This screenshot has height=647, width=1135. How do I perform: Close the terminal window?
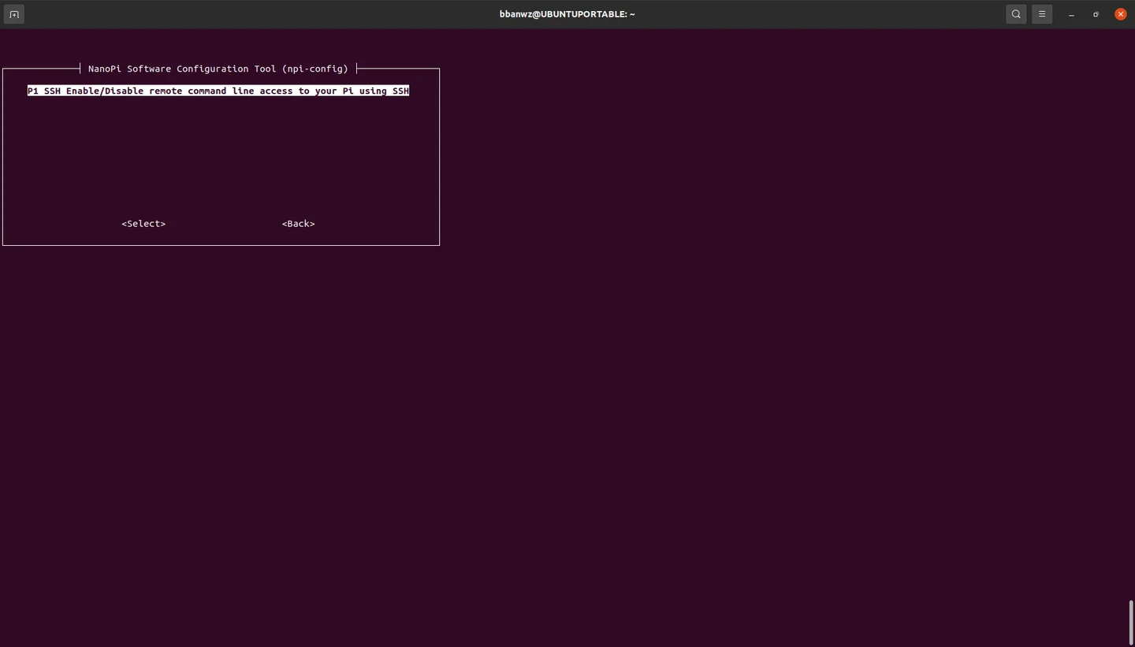tap(1121, 14)
